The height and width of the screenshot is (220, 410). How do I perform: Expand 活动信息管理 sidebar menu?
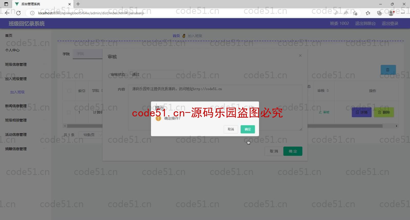click(16, 135)
